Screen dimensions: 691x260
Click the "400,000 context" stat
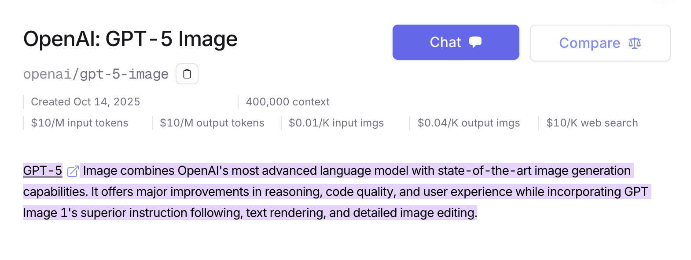287,102
